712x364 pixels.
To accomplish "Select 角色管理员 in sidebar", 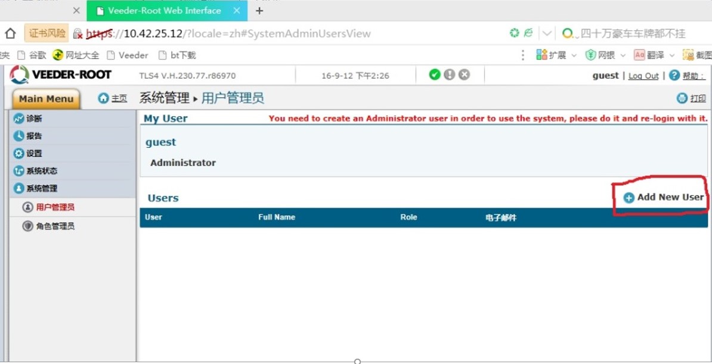I will 55,226.
